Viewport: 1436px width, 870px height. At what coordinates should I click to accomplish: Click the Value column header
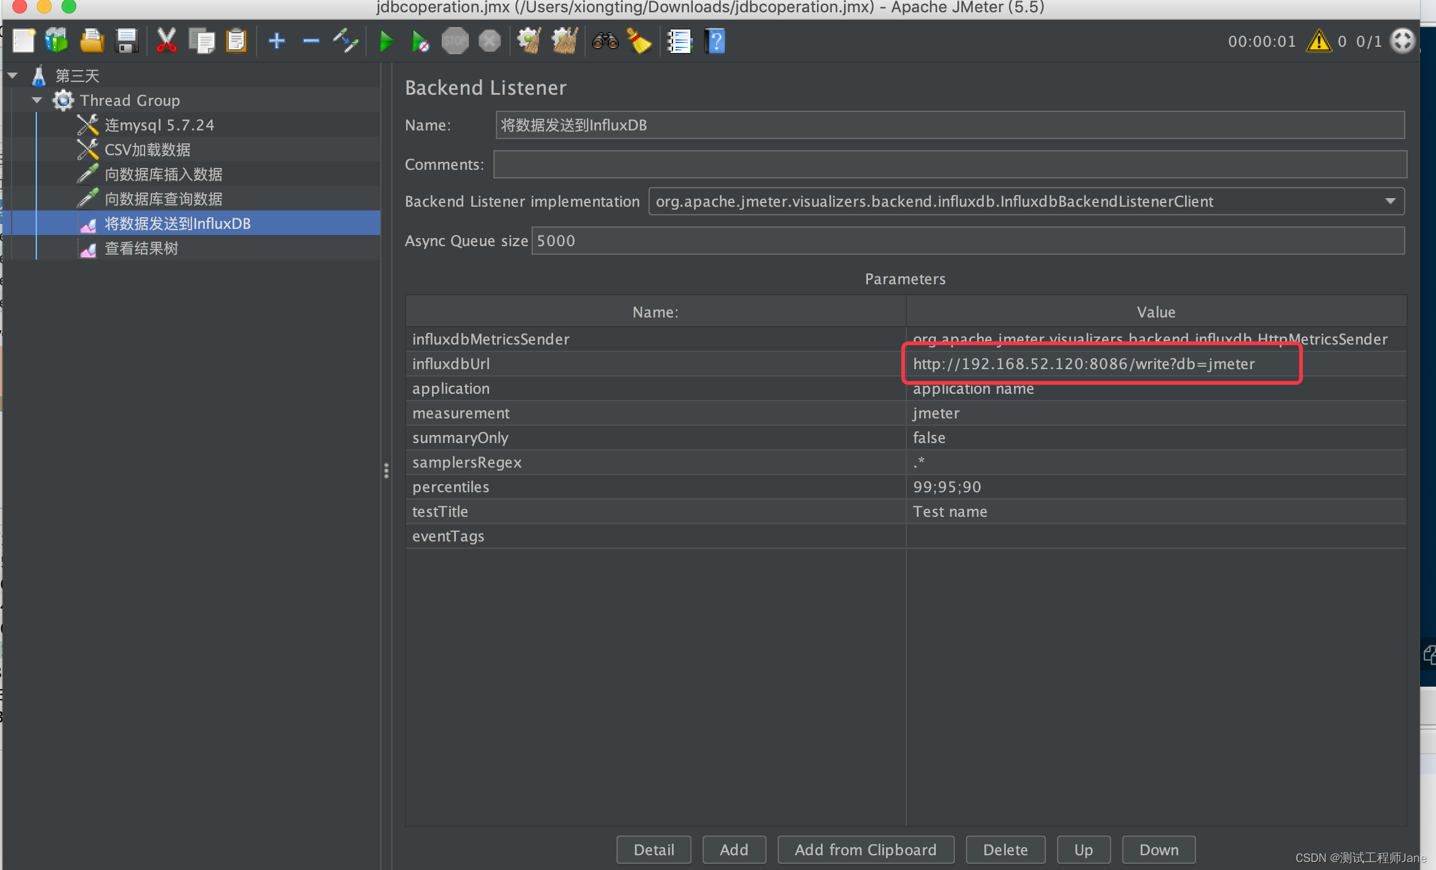tap(1156, 312)
